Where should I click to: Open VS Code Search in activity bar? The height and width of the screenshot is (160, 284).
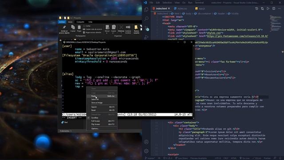coord(146,19)
